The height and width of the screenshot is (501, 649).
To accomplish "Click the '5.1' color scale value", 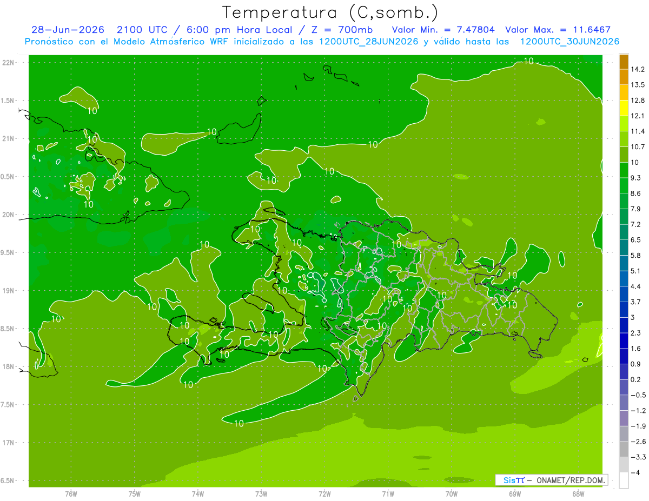I will [x=635, y=271].
